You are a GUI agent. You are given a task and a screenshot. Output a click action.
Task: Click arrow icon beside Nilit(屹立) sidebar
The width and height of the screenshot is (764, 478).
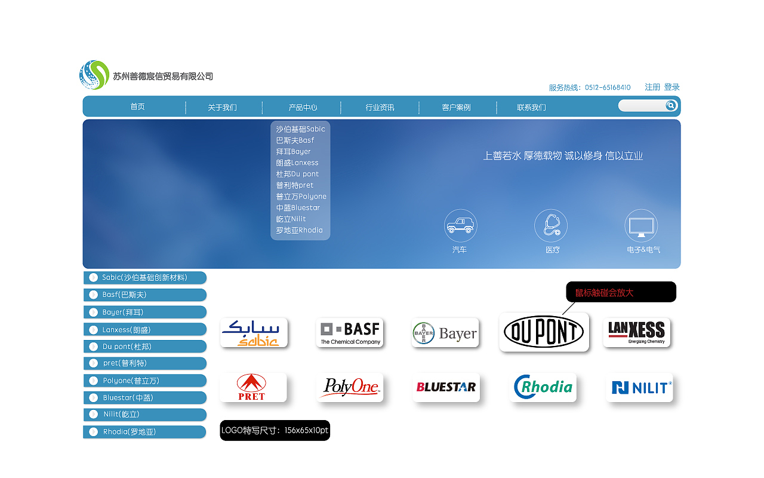coord(94,414)
